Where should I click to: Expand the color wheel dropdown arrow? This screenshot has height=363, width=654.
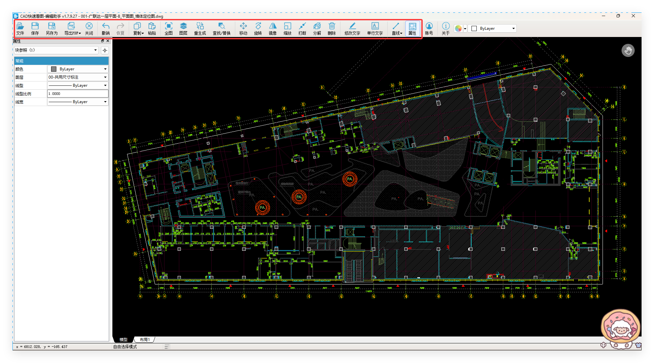click(x=465, y=29)
